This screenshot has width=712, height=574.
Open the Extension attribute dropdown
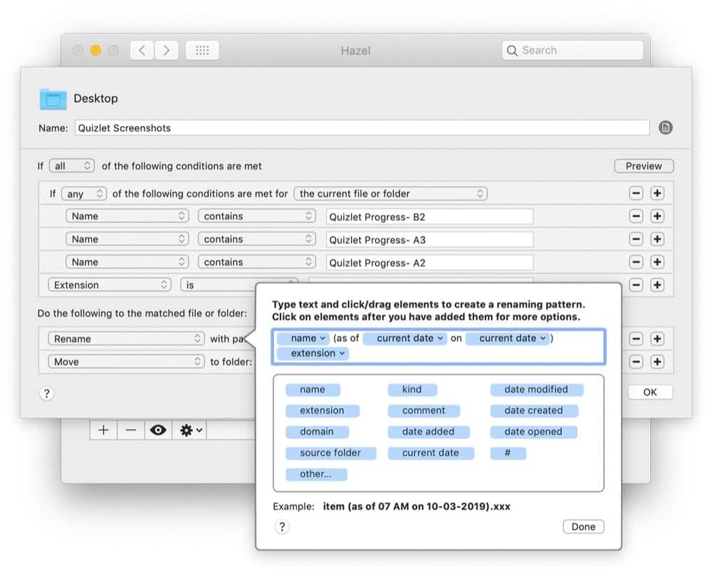(110, 285)
